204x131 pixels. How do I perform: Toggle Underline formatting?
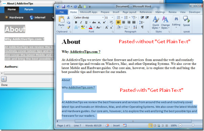pos(86,22)
